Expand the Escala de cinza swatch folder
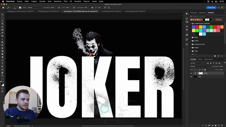This screenshot has width=226, height=127. [191, 44]
